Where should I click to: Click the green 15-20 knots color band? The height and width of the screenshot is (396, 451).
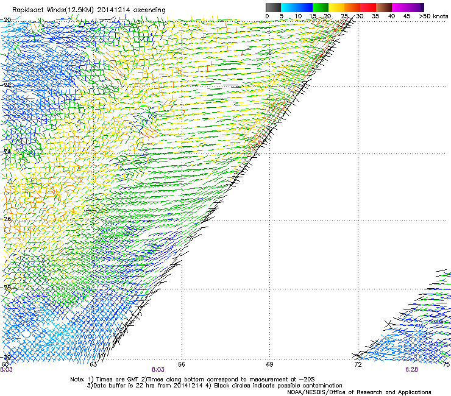click(x=321, y=7)
